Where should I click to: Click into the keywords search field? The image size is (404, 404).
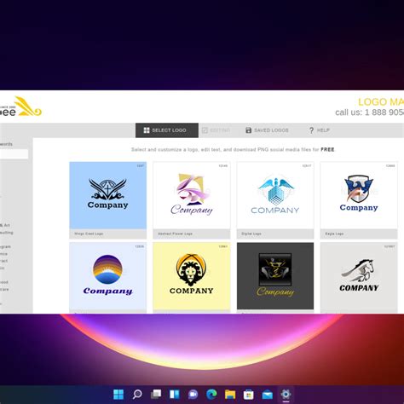click(14, 154)
